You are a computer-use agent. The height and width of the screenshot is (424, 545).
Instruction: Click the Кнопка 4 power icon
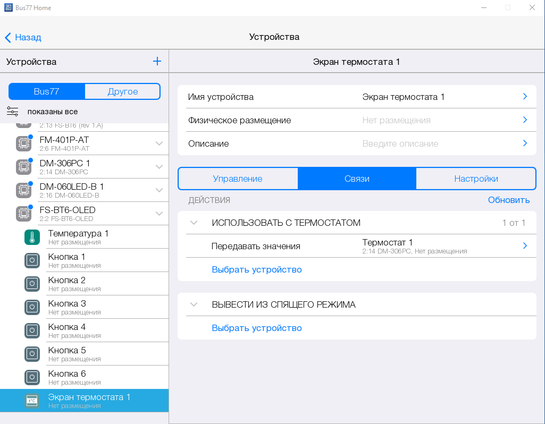pyautogui.click(x=32, y=331)
